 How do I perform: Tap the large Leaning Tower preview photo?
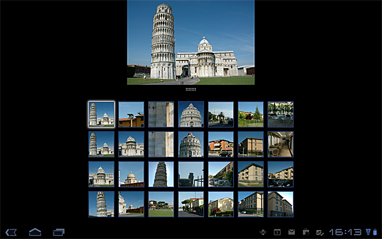pyautogui.click(x=191, y=43)
